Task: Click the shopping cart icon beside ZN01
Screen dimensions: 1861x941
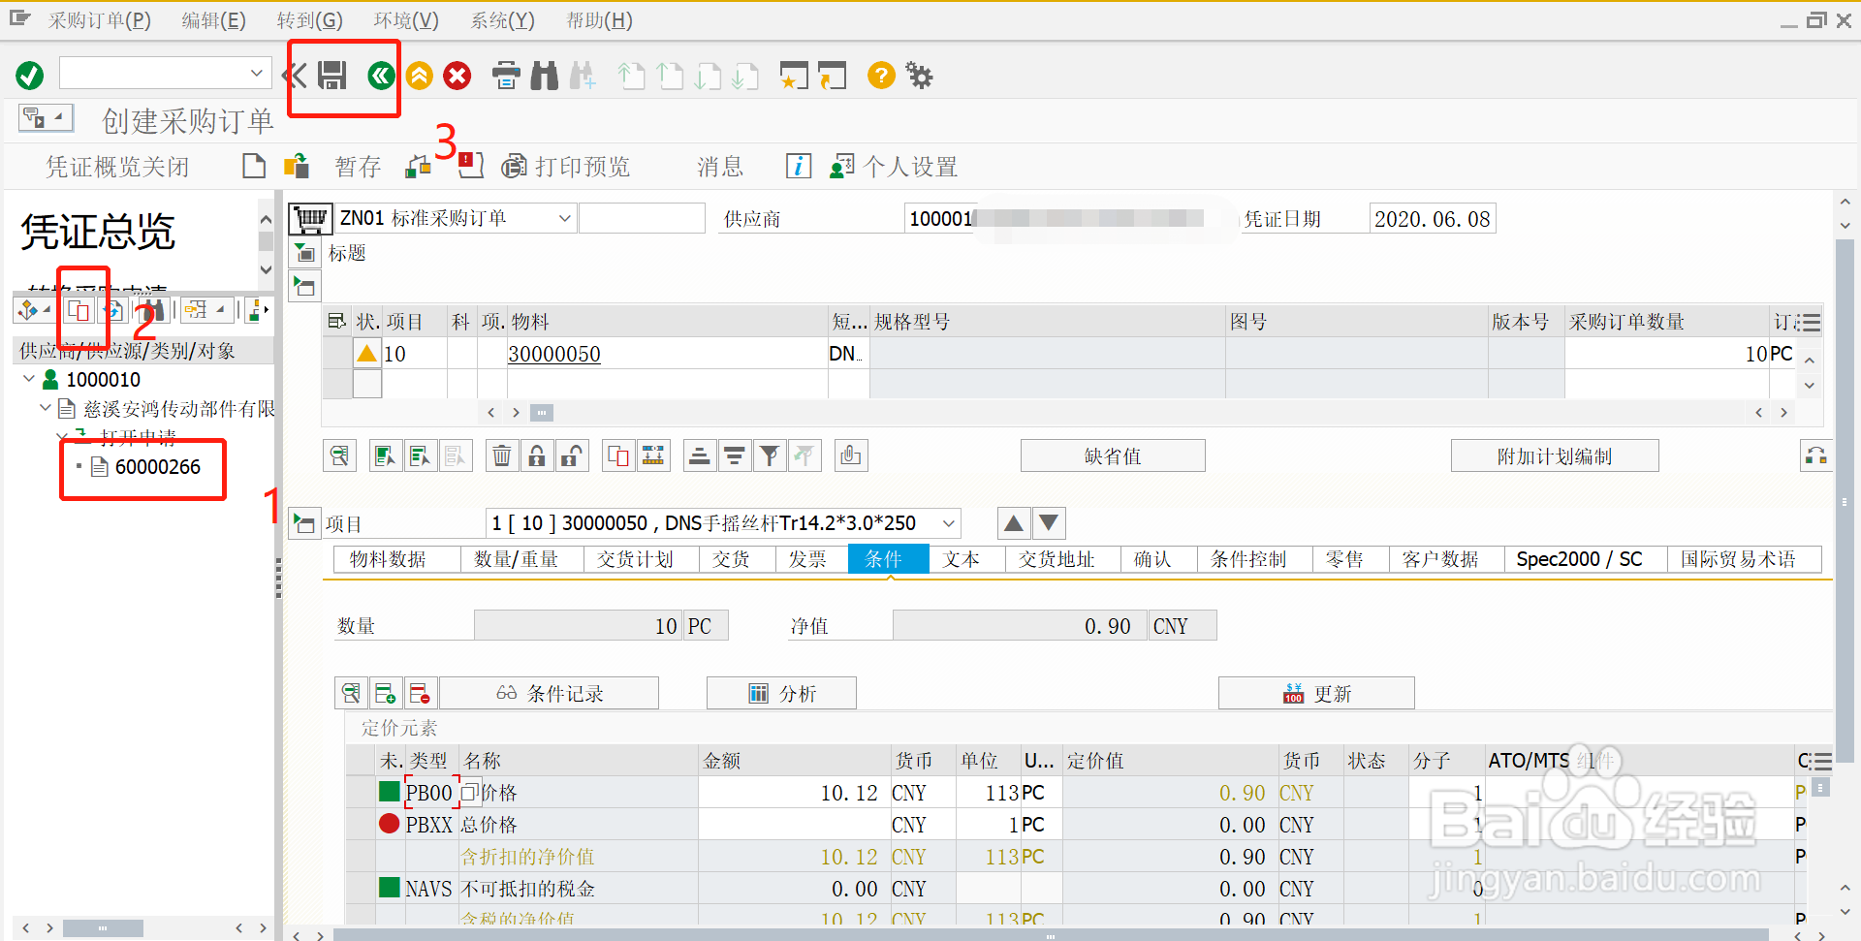Action: point(310,219)
